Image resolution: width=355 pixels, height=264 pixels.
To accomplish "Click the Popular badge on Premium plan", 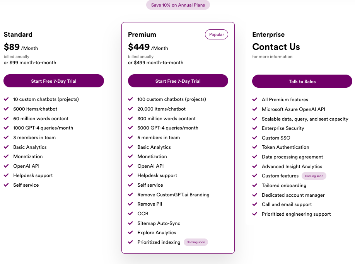I will [217, 34].
